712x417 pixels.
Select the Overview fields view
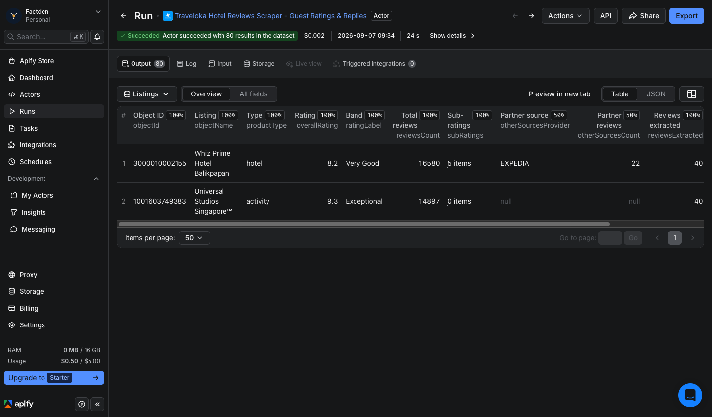click(x=206, y=94)
